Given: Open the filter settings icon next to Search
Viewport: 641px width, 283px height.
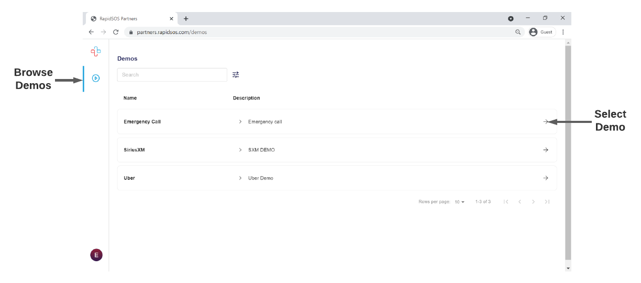Looking at the screenshot, I should coord(236,75).
